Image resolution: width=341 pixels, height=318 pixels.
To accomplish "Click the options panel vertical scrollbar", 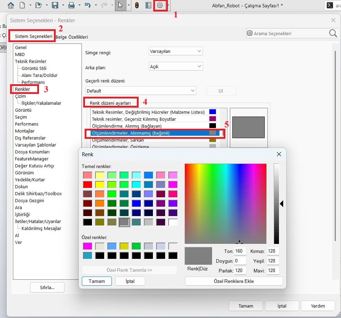I will pos(335,145).
